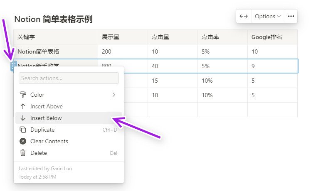Select the 展示量 header cell
311x191 pixels.
[123, 37]
